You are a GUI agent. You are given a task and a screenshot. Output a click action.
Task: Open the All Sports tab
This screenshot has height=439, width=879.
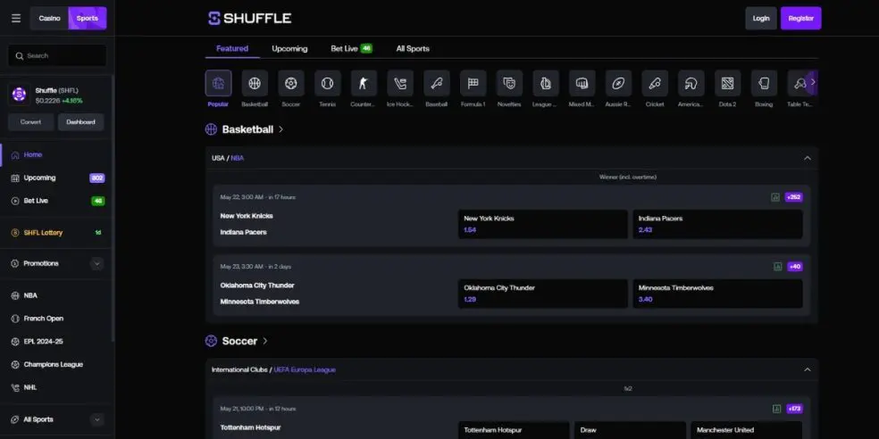413,49
